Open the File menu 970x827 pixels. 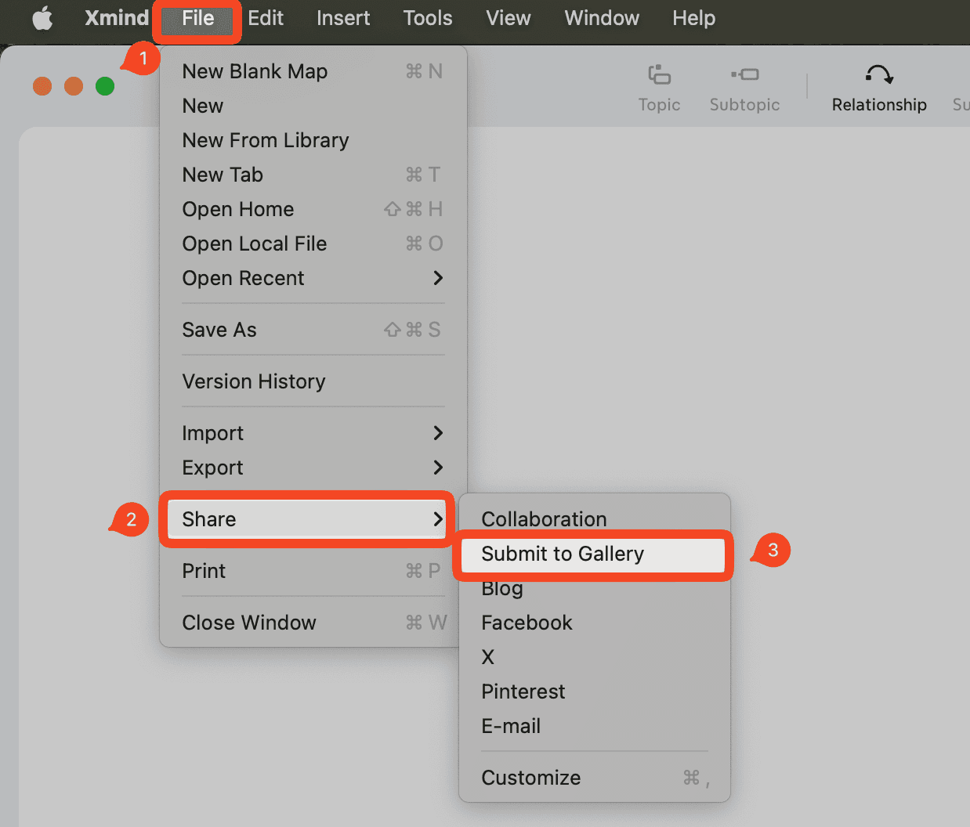197,18
